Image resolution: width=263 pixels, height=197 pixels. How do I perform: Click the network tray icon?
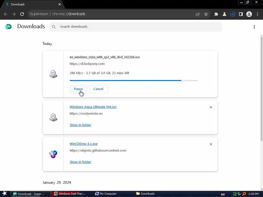[239, 194]
